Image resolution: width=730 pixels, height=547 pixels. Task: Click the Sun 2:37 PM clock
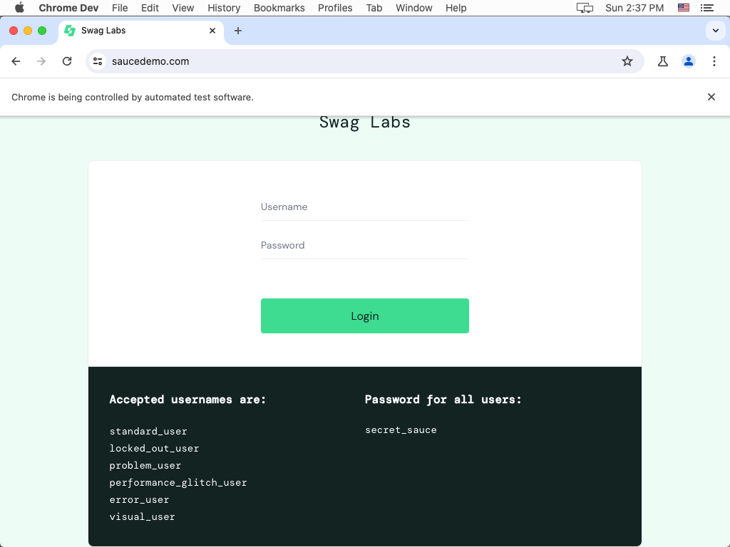click(634, 8)
